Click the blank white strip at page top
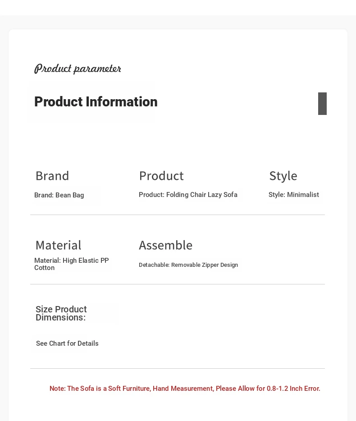 (178, 7)
